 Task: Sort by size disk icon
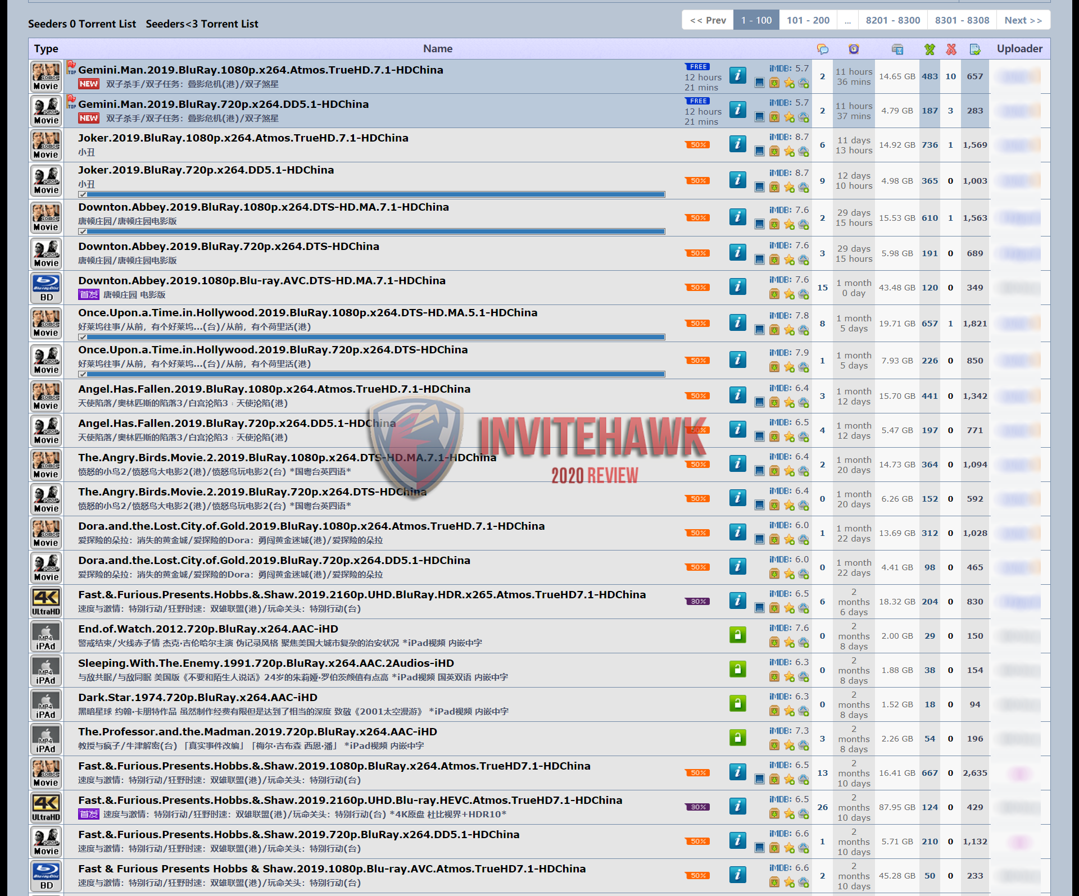click(897, 49)
